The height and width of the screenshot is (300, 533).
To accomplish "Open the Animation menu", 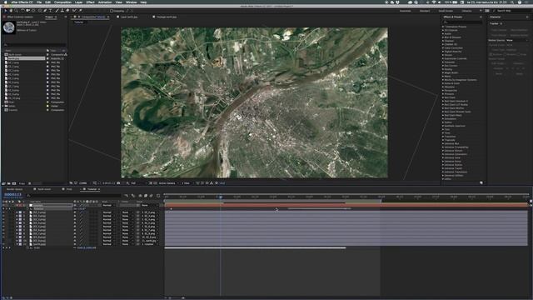I will click(105, 2).
